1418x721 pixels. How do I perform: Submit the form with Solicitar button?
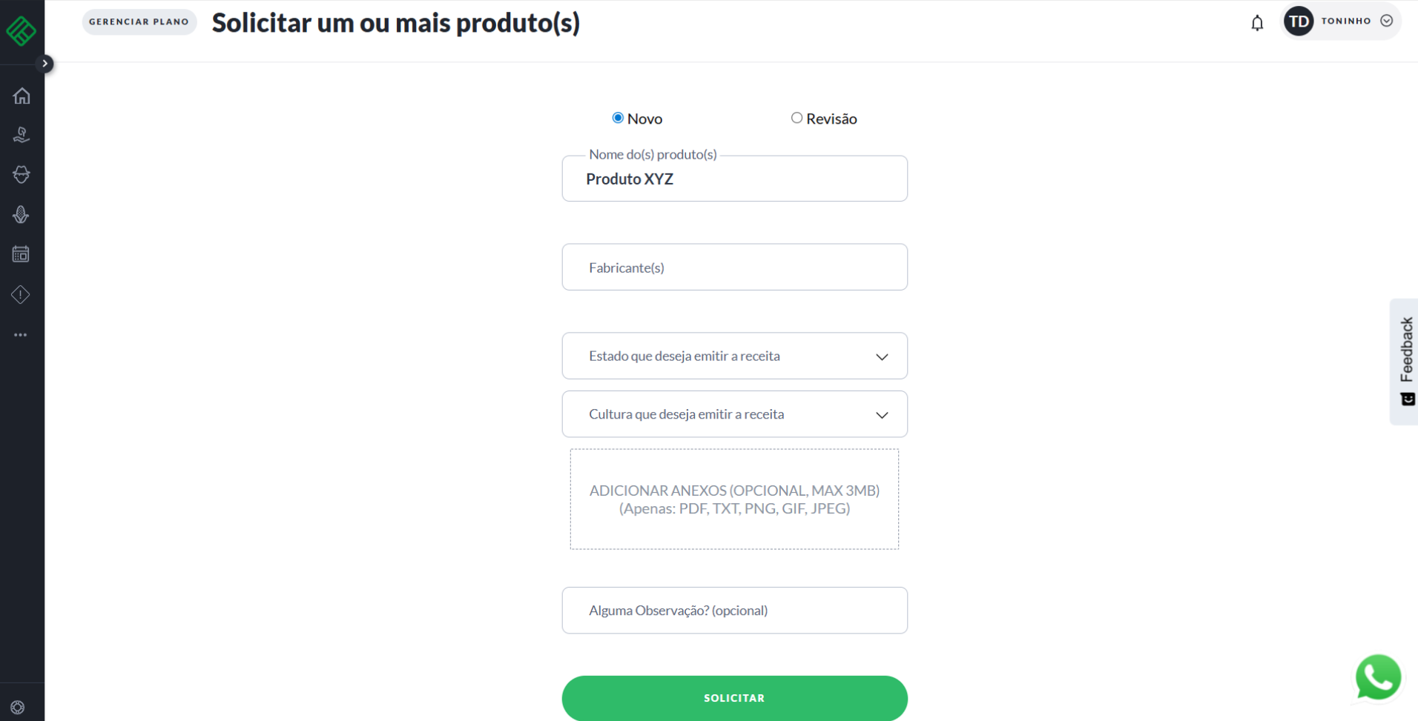734,698
